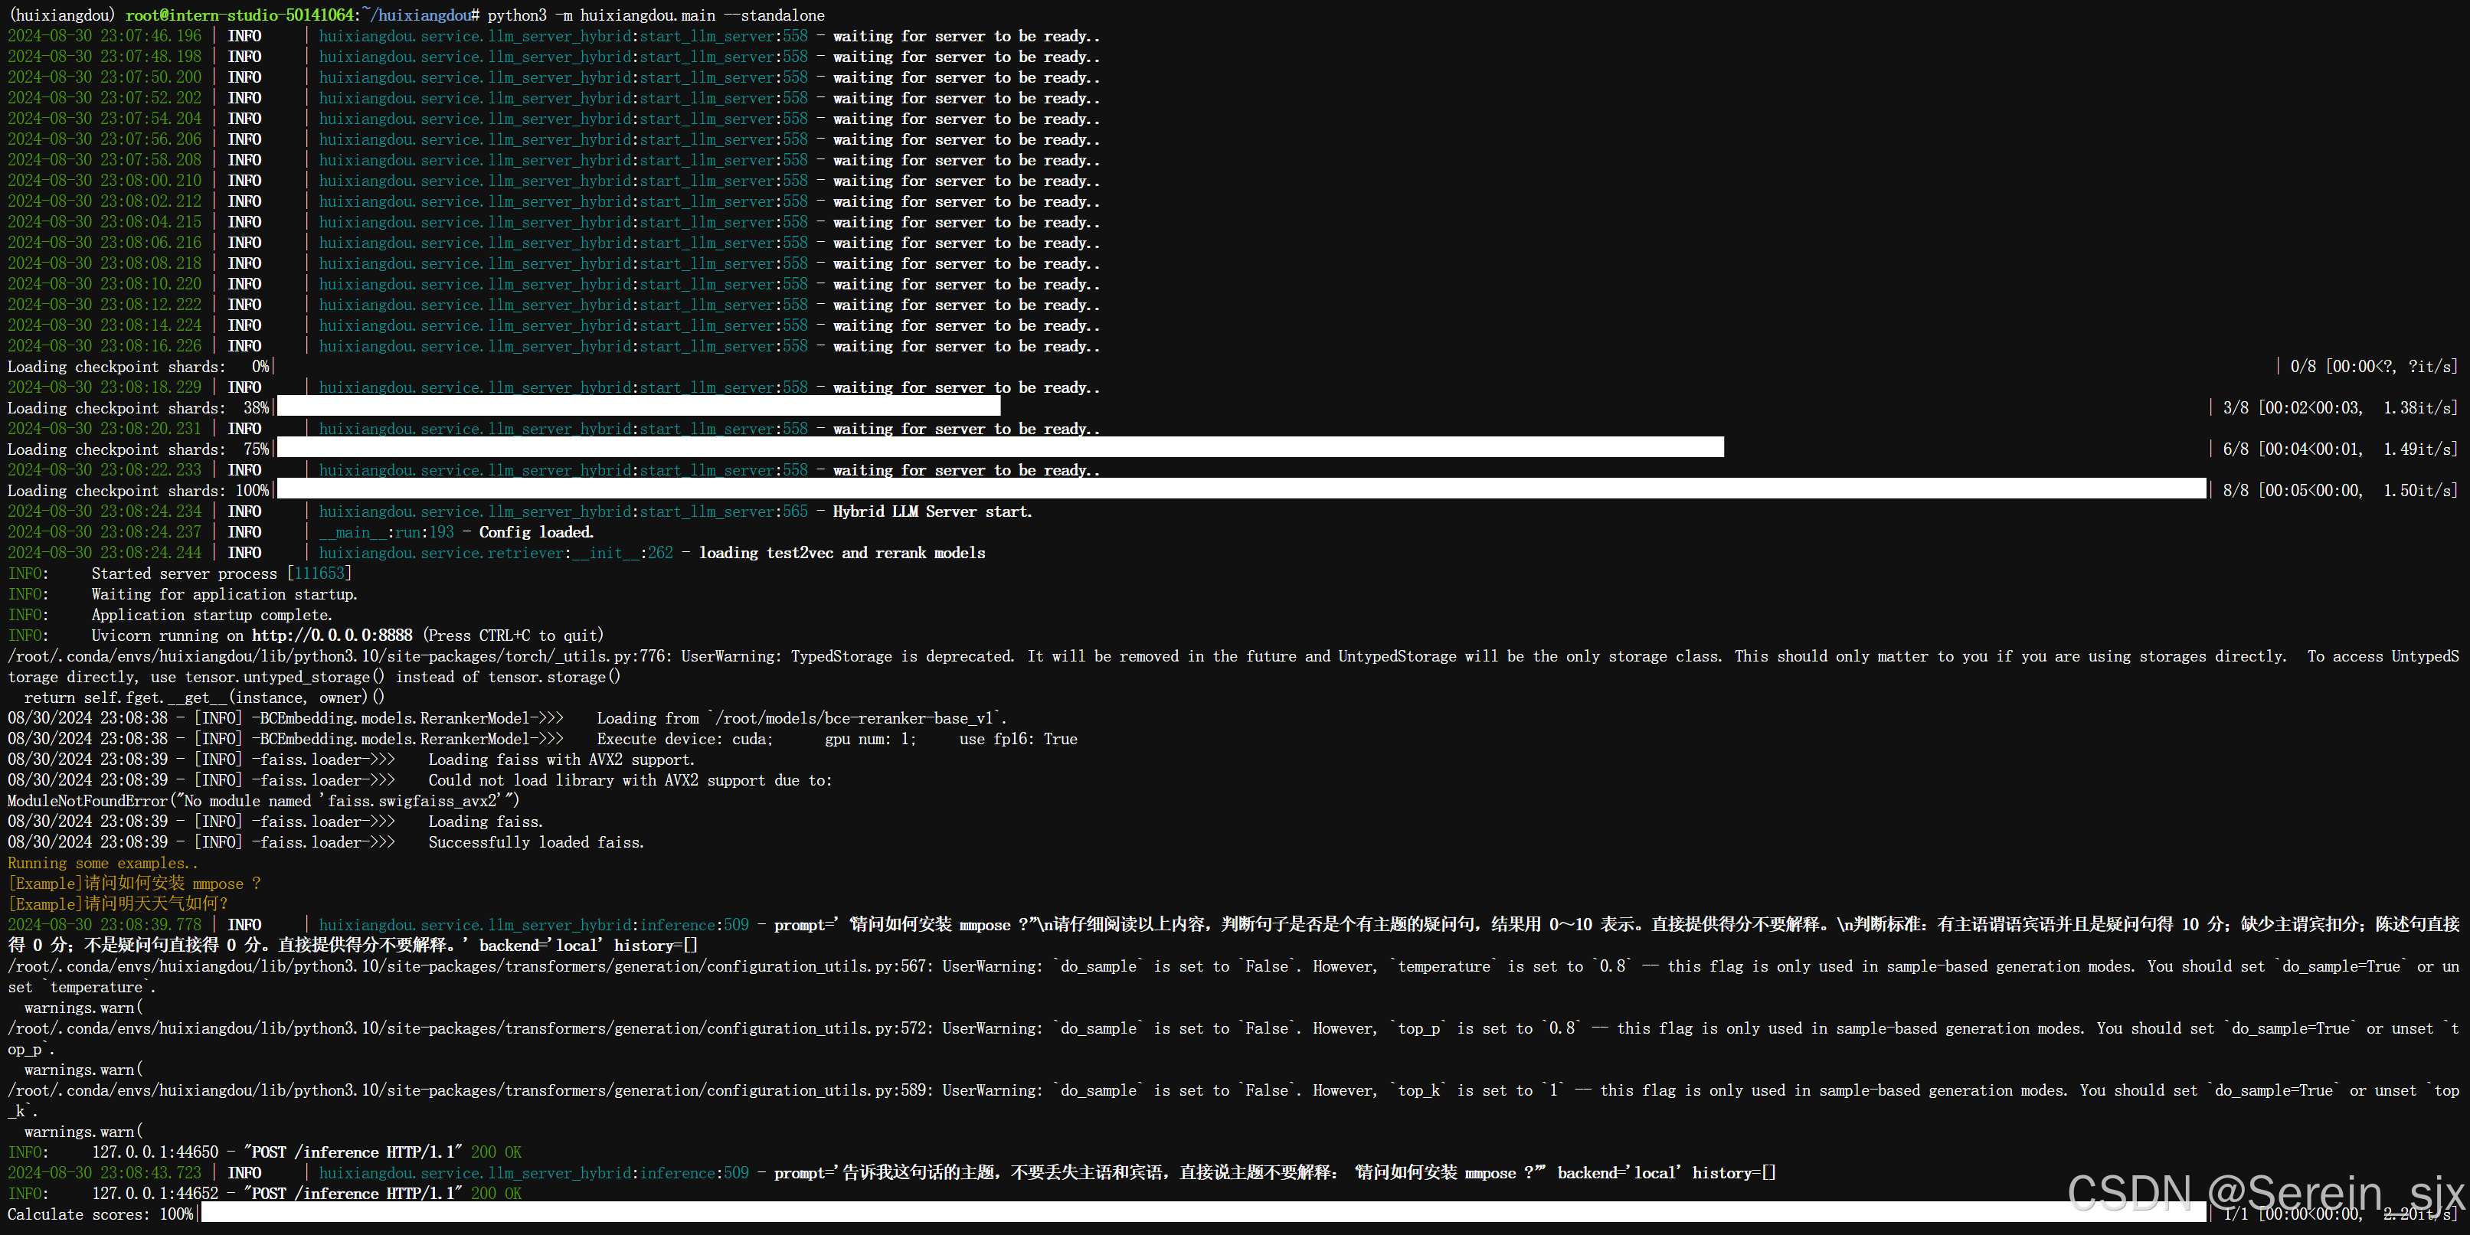This screenshot has height=1235, width=2470.
Task: Click the root@intern-studio-50141064 prompt text
Action: coord(240,15)
